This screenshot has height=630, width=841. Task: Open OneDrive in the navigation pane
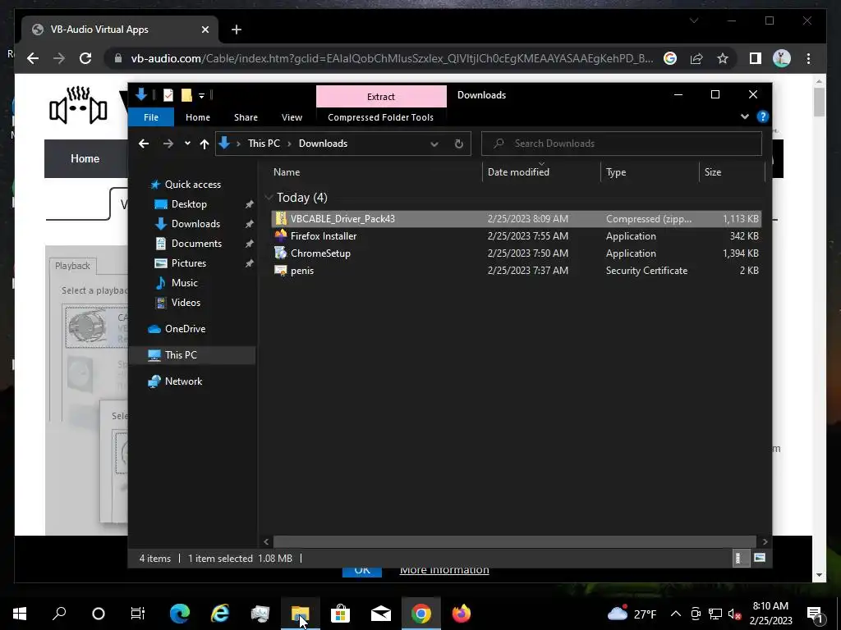[185, 329]
